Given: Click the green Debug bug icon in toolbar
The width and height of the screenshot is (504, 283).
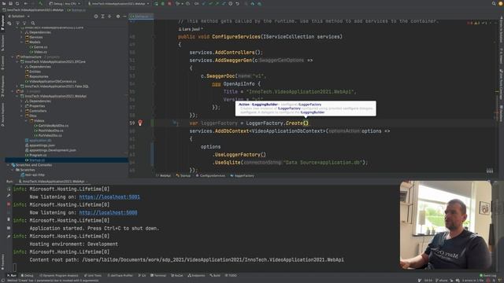Looking at the screenshot, I should [163, 3].
